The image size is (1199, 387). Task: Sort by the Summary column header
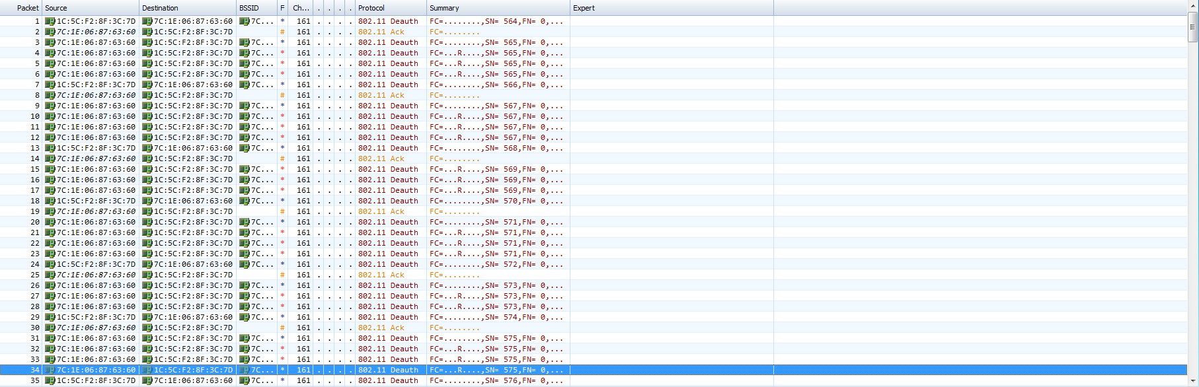coord(498,8)
